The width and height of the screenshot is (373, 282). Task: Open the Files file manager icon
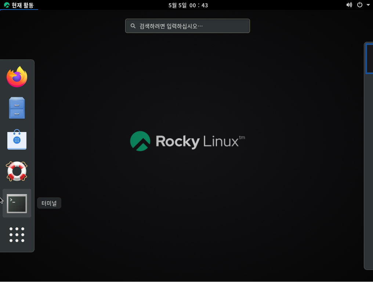tap(17, 108)
